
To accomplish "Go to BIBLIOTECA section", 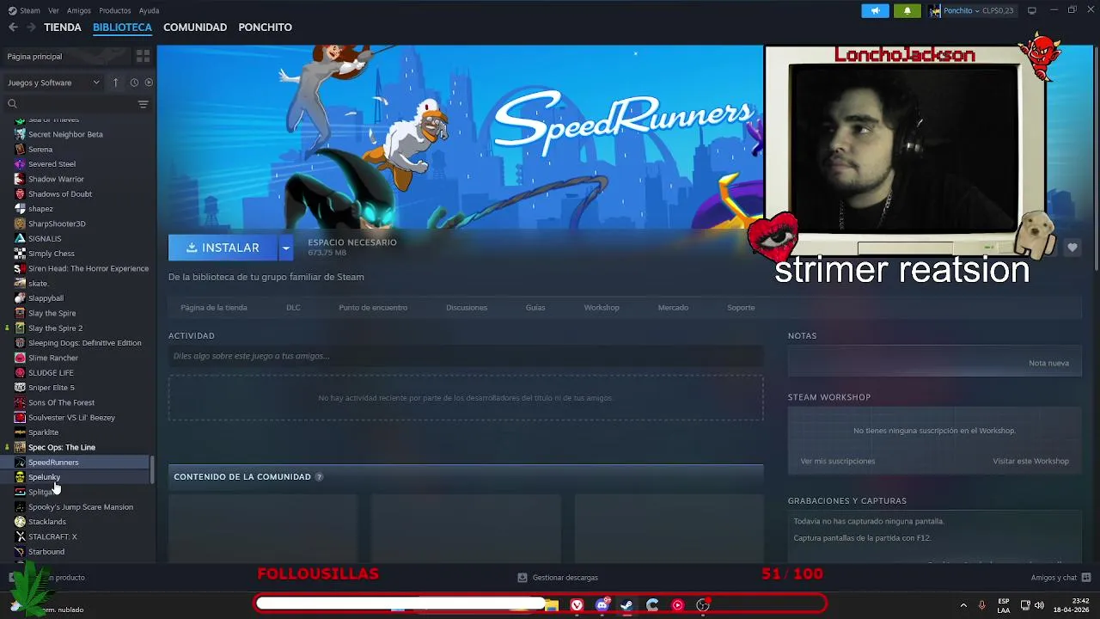I will pos(122,28).
